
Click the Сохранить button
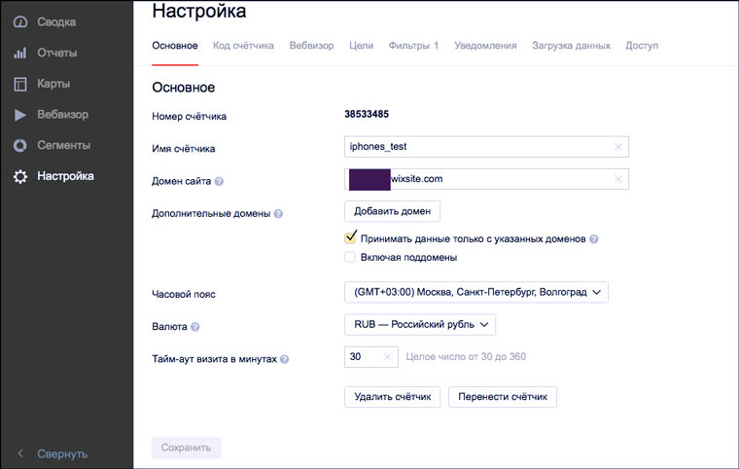click(186, 448)
